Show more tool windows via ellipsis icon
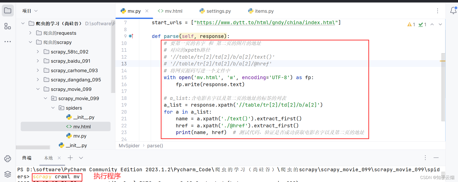Screen dimensions: 458x182 tap(8, 42)
